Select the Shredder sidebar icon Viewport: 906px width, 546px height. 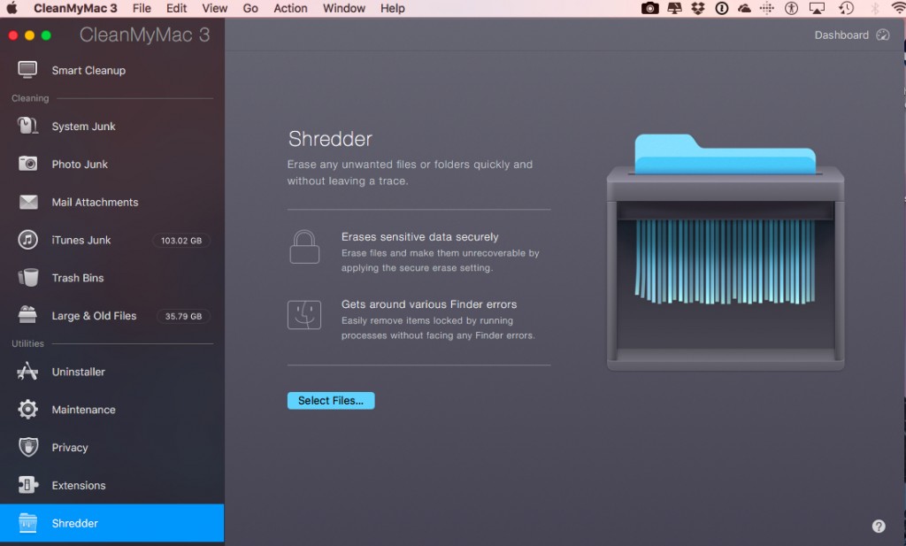click(x=27, y=523)
